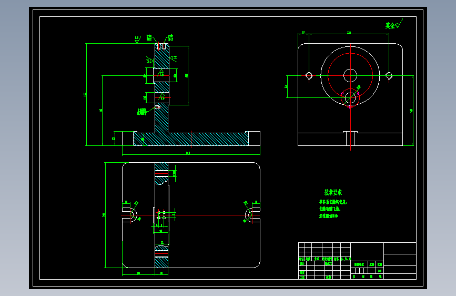456x296 pixels.
Task: Click the '1:1' scale cell in the title block
Action: point(380,271)
